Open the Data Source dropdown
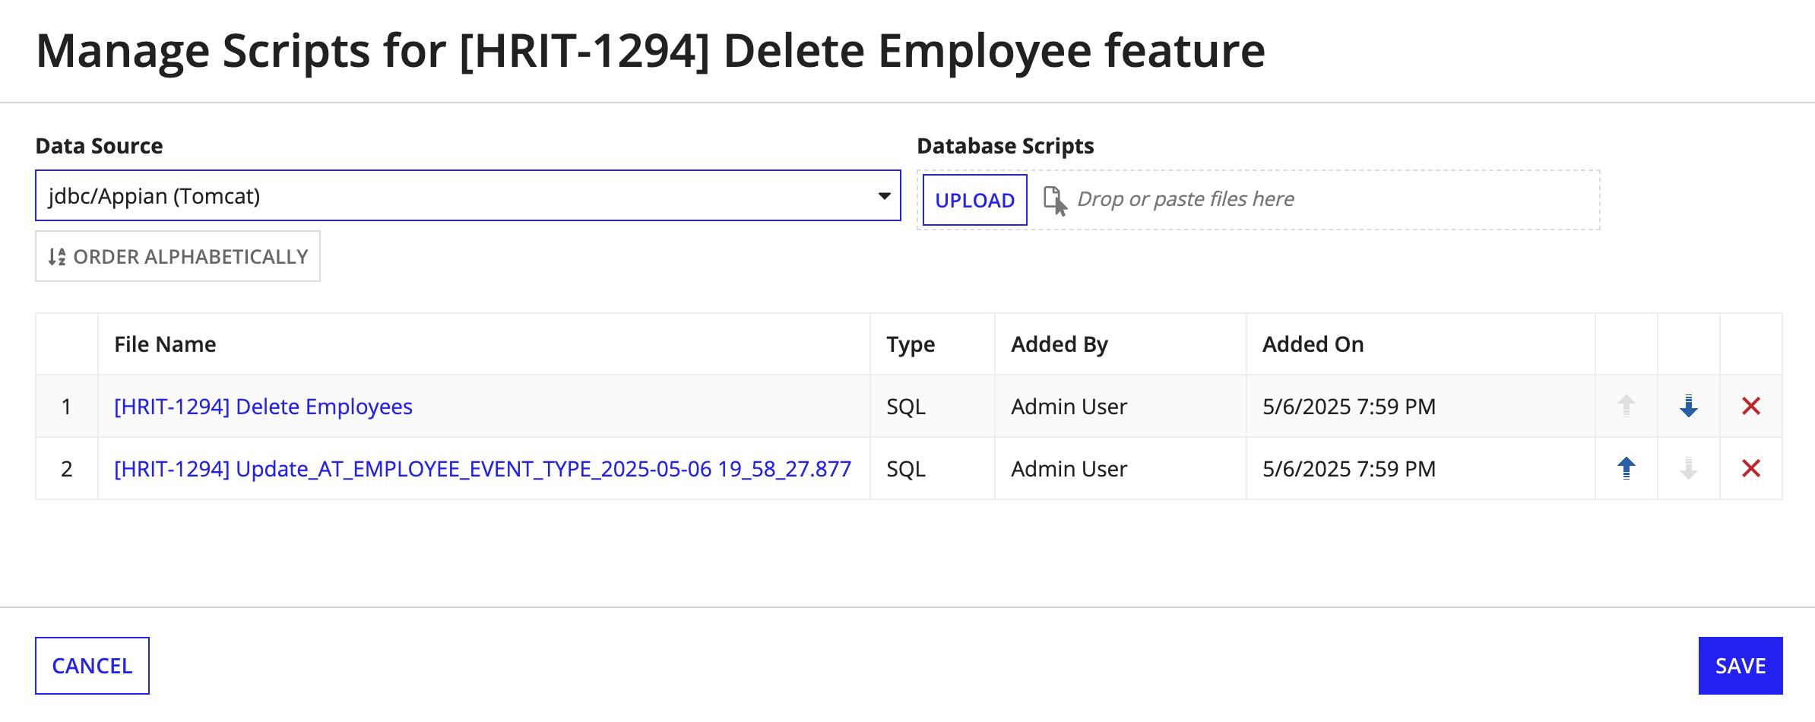The height and width of the screenshot is (722, 1815). tap(468, 196)
